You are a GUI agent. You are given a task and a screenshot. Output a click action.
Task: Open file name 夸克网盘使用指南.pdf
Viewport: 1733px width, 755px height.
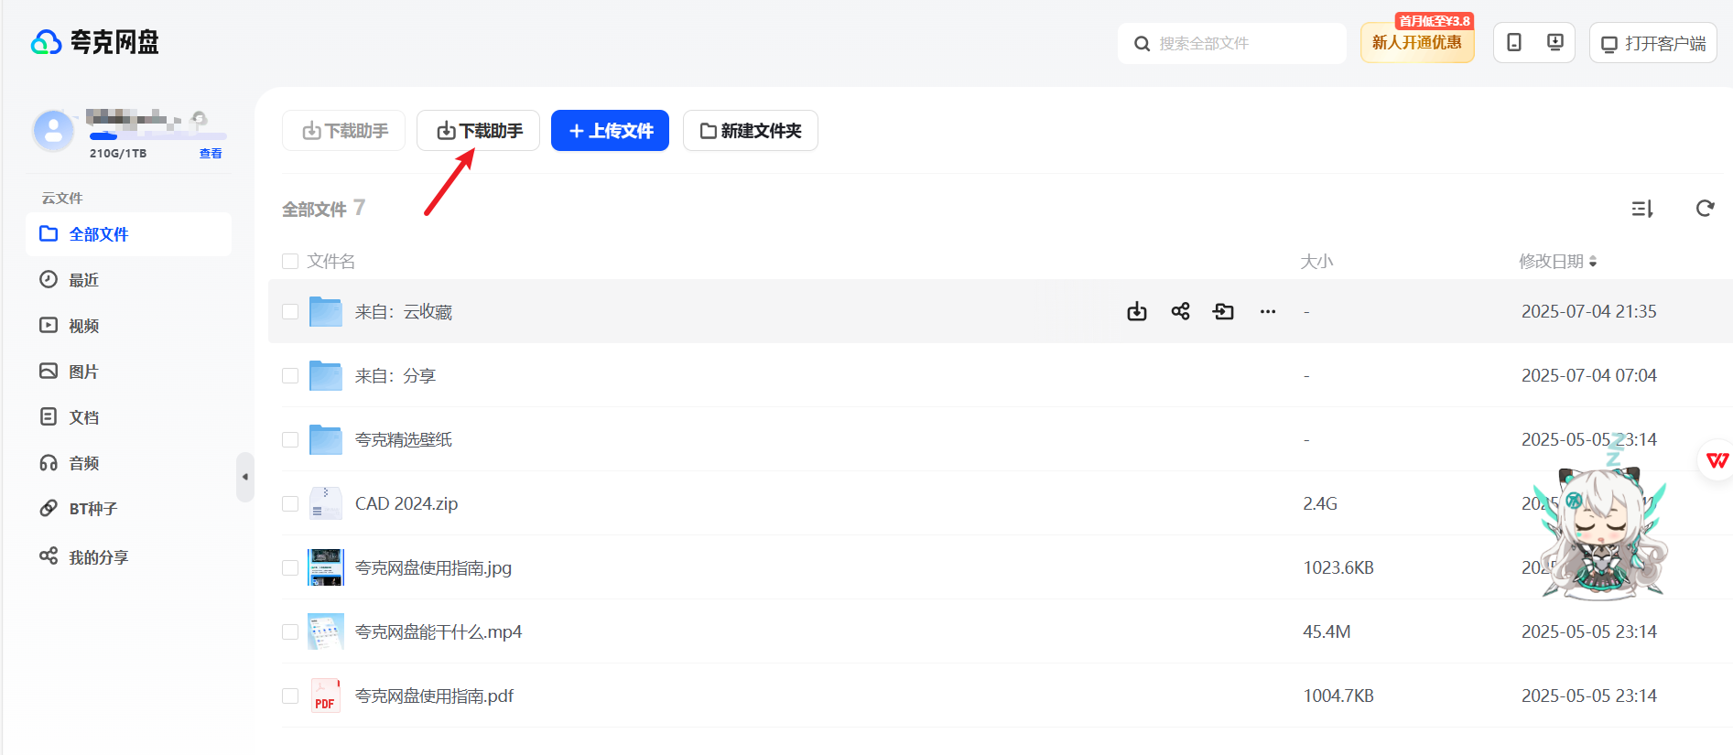click(x=434, y=696)
